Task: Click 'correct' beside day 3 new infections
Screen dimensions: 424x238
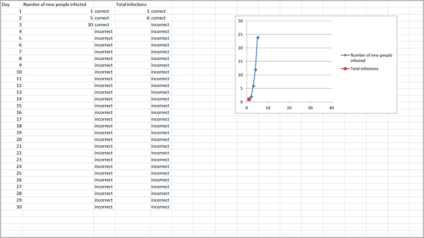Action: click(102, 24)
